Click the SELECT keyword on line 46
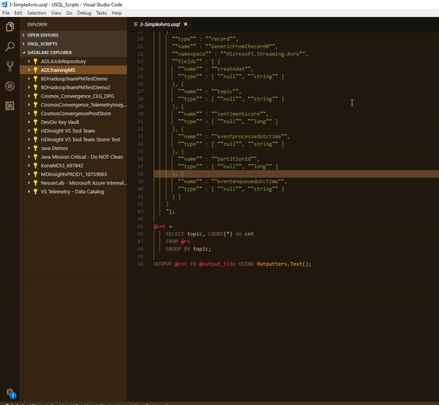Viewport: 439px width, 405px height. (175, 234)
